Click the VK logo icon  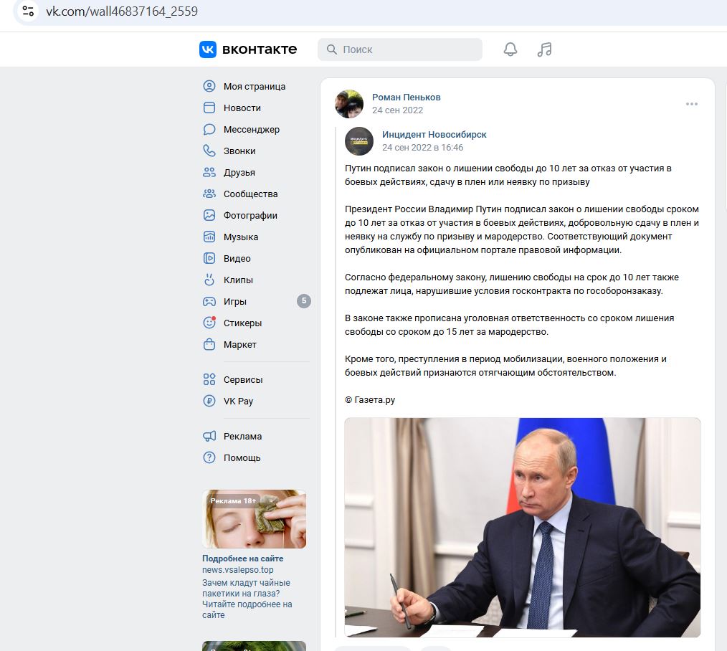pos(208,49)
